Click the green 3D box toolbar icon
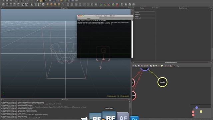213x120 pixels. 113,4
